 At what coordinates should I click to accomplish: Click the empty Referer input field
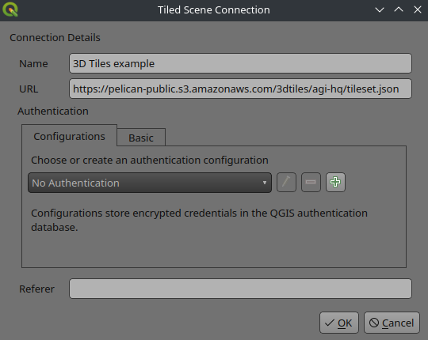point(240,289)
